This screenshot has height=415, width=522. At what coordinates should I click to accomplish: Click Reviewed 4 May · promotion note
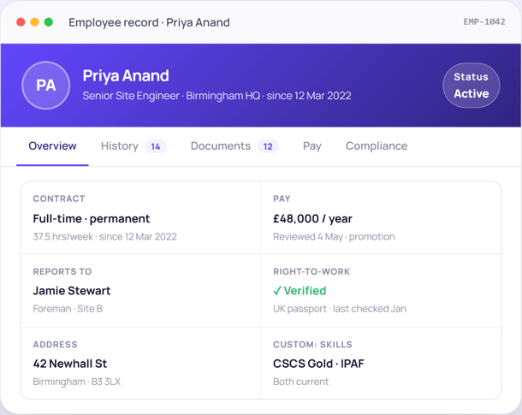coord(334,237)
